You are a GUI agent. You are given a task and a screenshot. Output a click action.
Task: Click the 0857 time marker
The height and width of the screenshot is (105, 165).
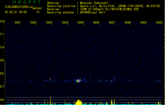(x=112, y=23)
